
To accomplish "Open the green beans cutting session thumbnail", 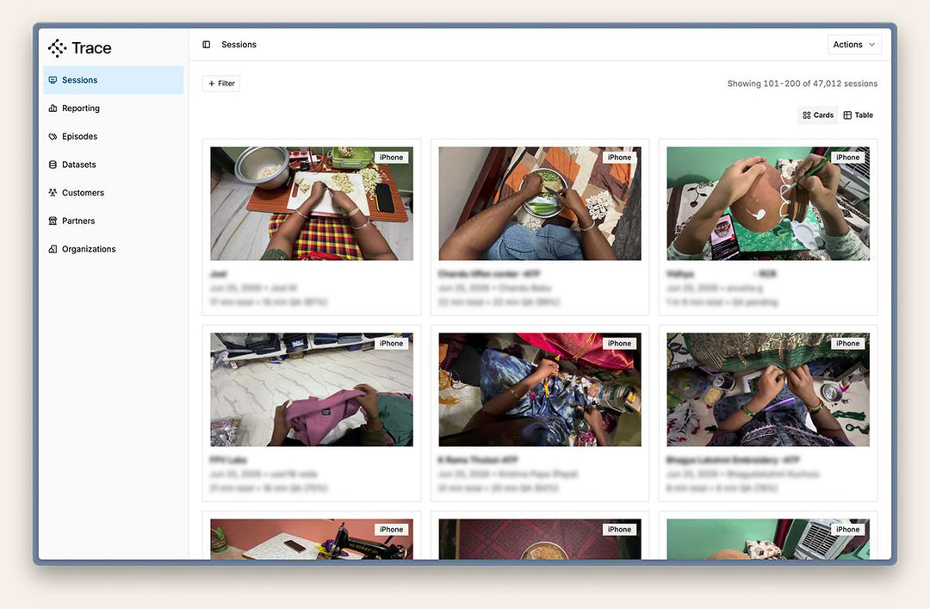I will click(x=540, y=203).
